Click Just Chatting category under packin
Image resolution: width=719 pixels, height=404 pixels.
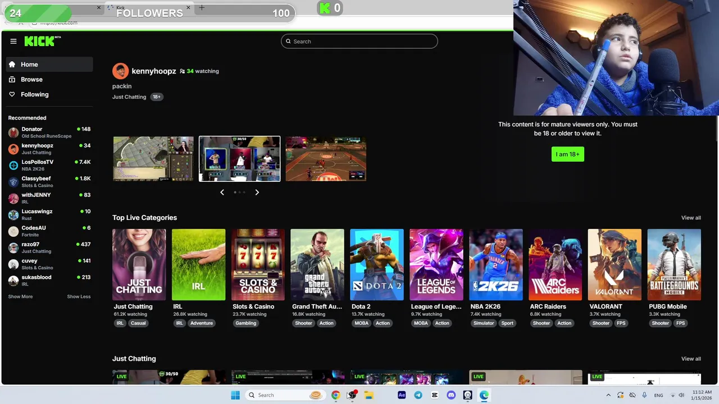click(129, 97)
